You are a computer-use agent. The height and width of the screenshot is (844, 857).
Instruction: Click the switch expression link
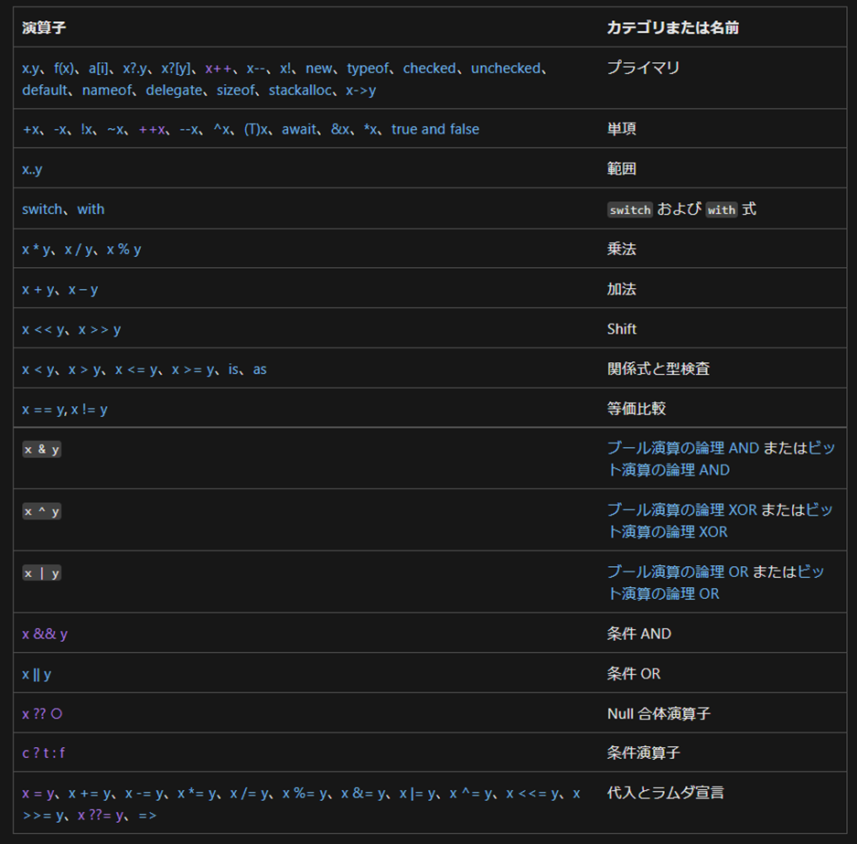point(42,209)
